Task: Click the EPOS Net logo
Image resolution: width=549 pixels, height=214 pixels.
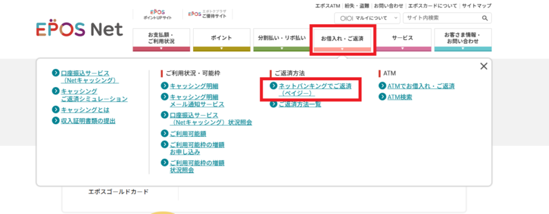Action: (x=79, y=29)
